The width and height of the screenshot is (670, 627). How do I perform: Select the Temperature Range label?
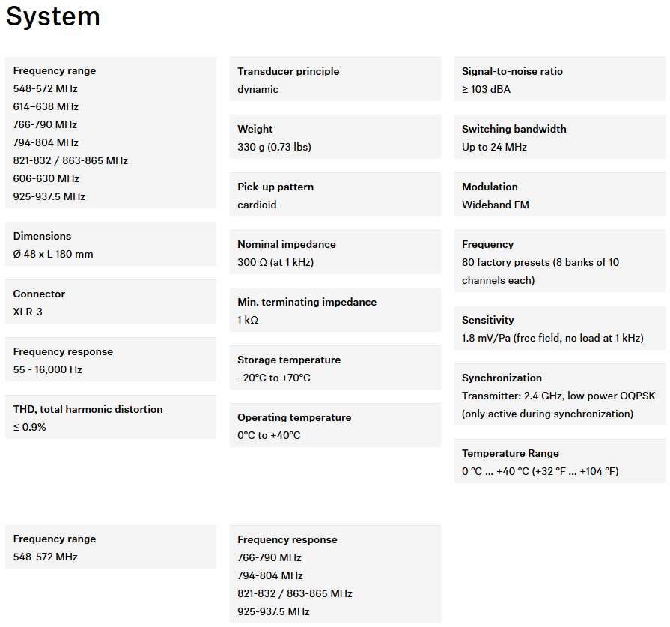(510, 453)
